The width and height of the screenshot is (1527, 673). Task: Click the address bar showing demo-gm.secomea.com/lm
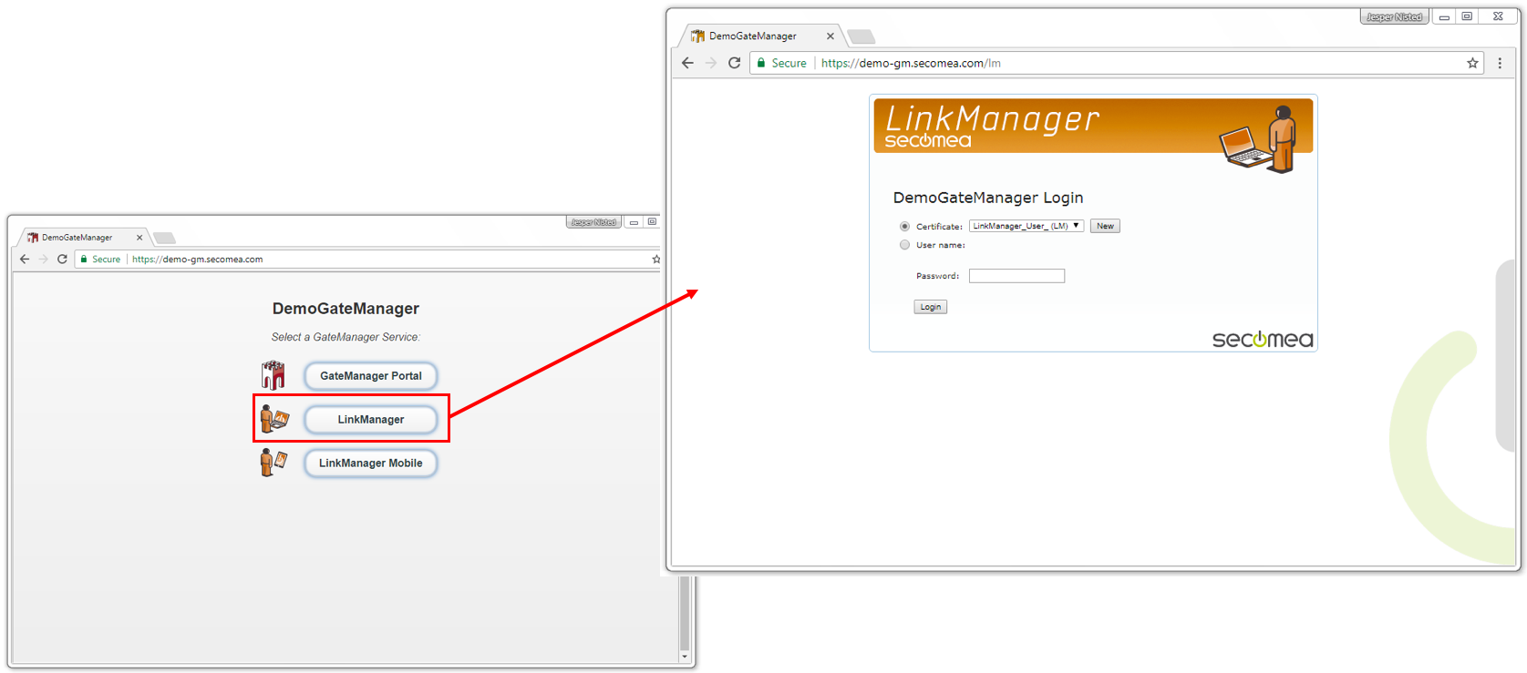coord(1117,63)
